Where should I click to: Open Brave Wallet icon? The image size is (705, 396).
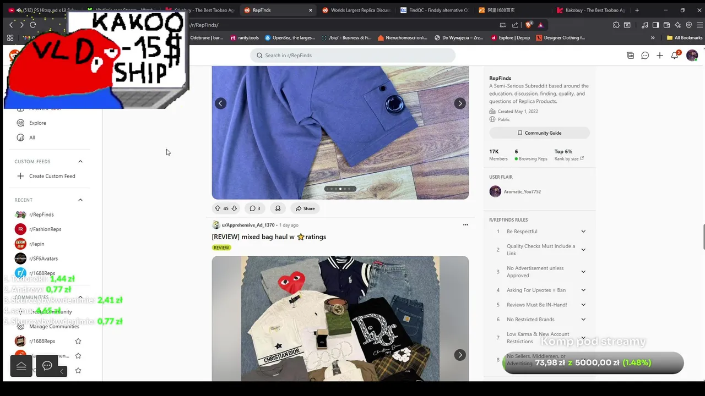click(666, 25)
